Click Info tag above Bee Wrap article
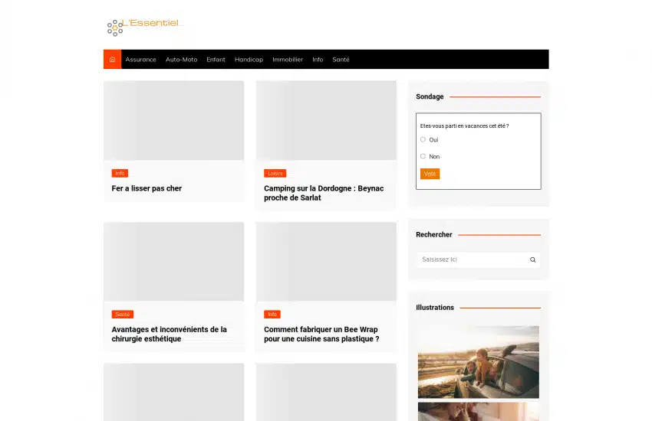 (272, 315)
